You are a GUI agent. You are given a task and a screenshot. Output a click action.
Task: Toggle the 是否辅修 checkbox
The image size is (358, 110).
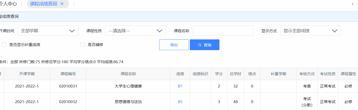pyautogui.click(x=83, y=45)
